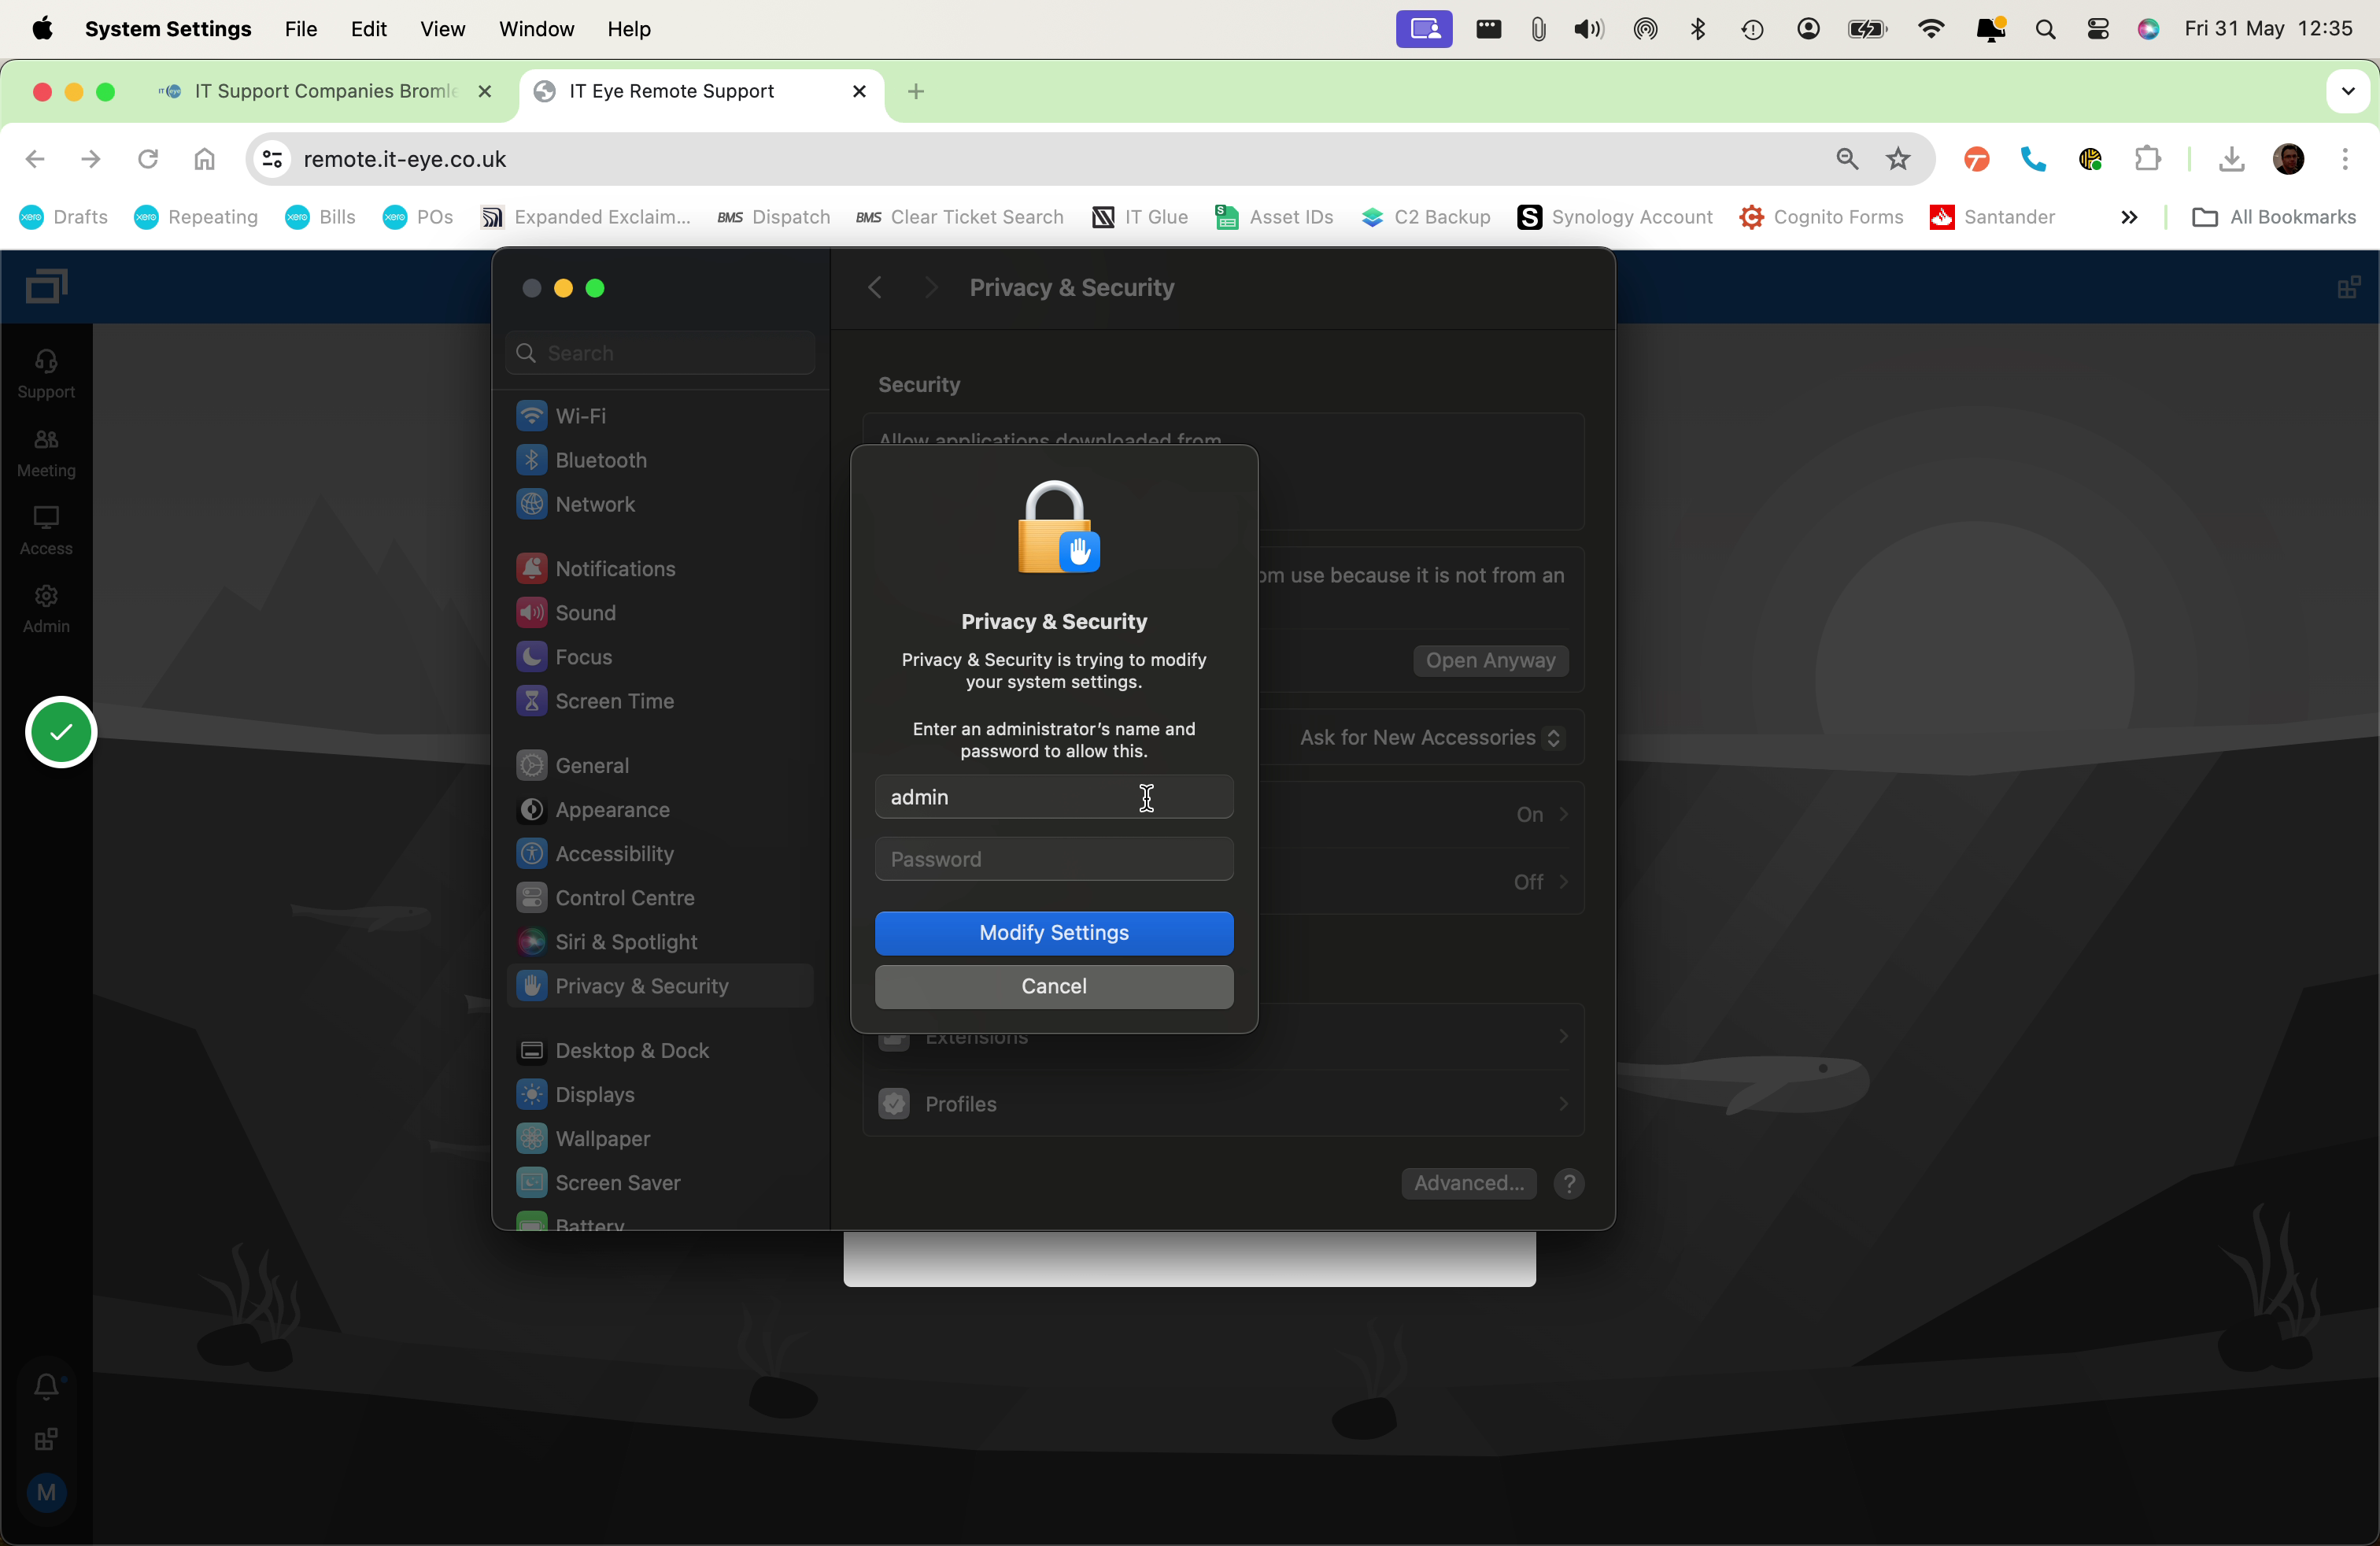Screen dimensions: 2380x1546
Task: Open the Apple menu
Action: click(x=42, y=28)
